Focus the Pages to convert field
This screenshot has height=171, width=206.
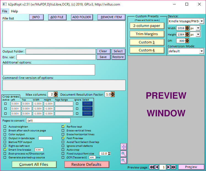pos(48,120)
